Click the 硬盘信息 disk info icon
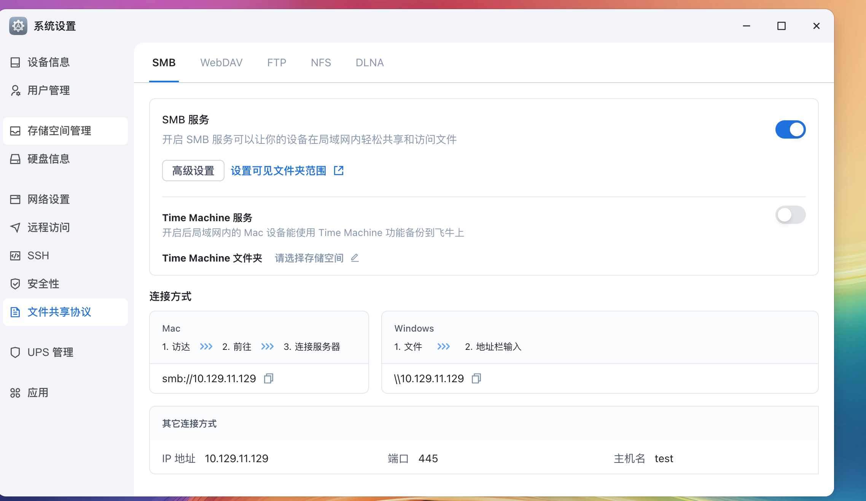 click(15, 159)
